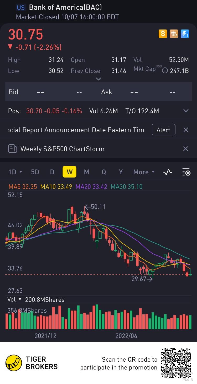Switch to the D daily chart tab
Viewport: 197px width, 384px height.
tap(52, 172)
